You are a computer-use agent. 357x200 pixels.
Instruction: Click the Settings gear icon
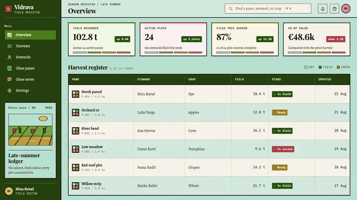point(9,91)
